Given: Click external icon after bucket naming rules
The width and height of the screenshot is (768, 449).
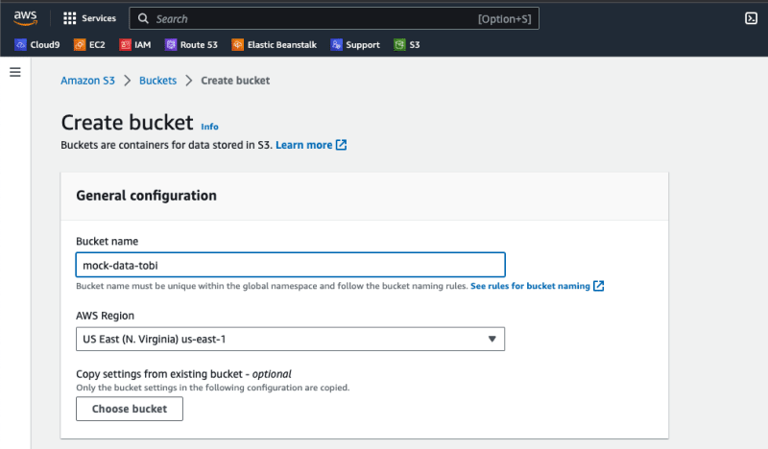Looking at the screenshot, I should [598, 286].
